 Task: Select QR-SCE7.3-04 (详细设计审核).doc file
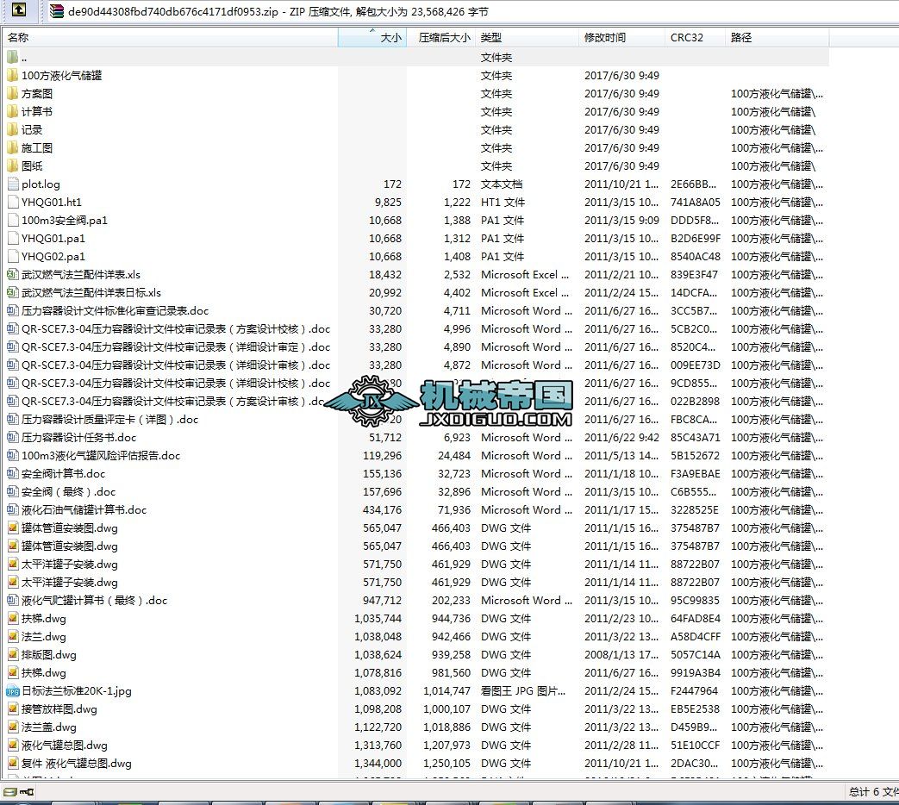(176, 365)
